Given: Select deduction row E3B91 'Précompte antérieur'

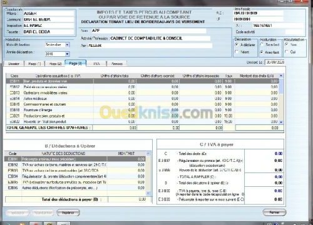Looking at the screenshot, I should (x=75, y=159).
